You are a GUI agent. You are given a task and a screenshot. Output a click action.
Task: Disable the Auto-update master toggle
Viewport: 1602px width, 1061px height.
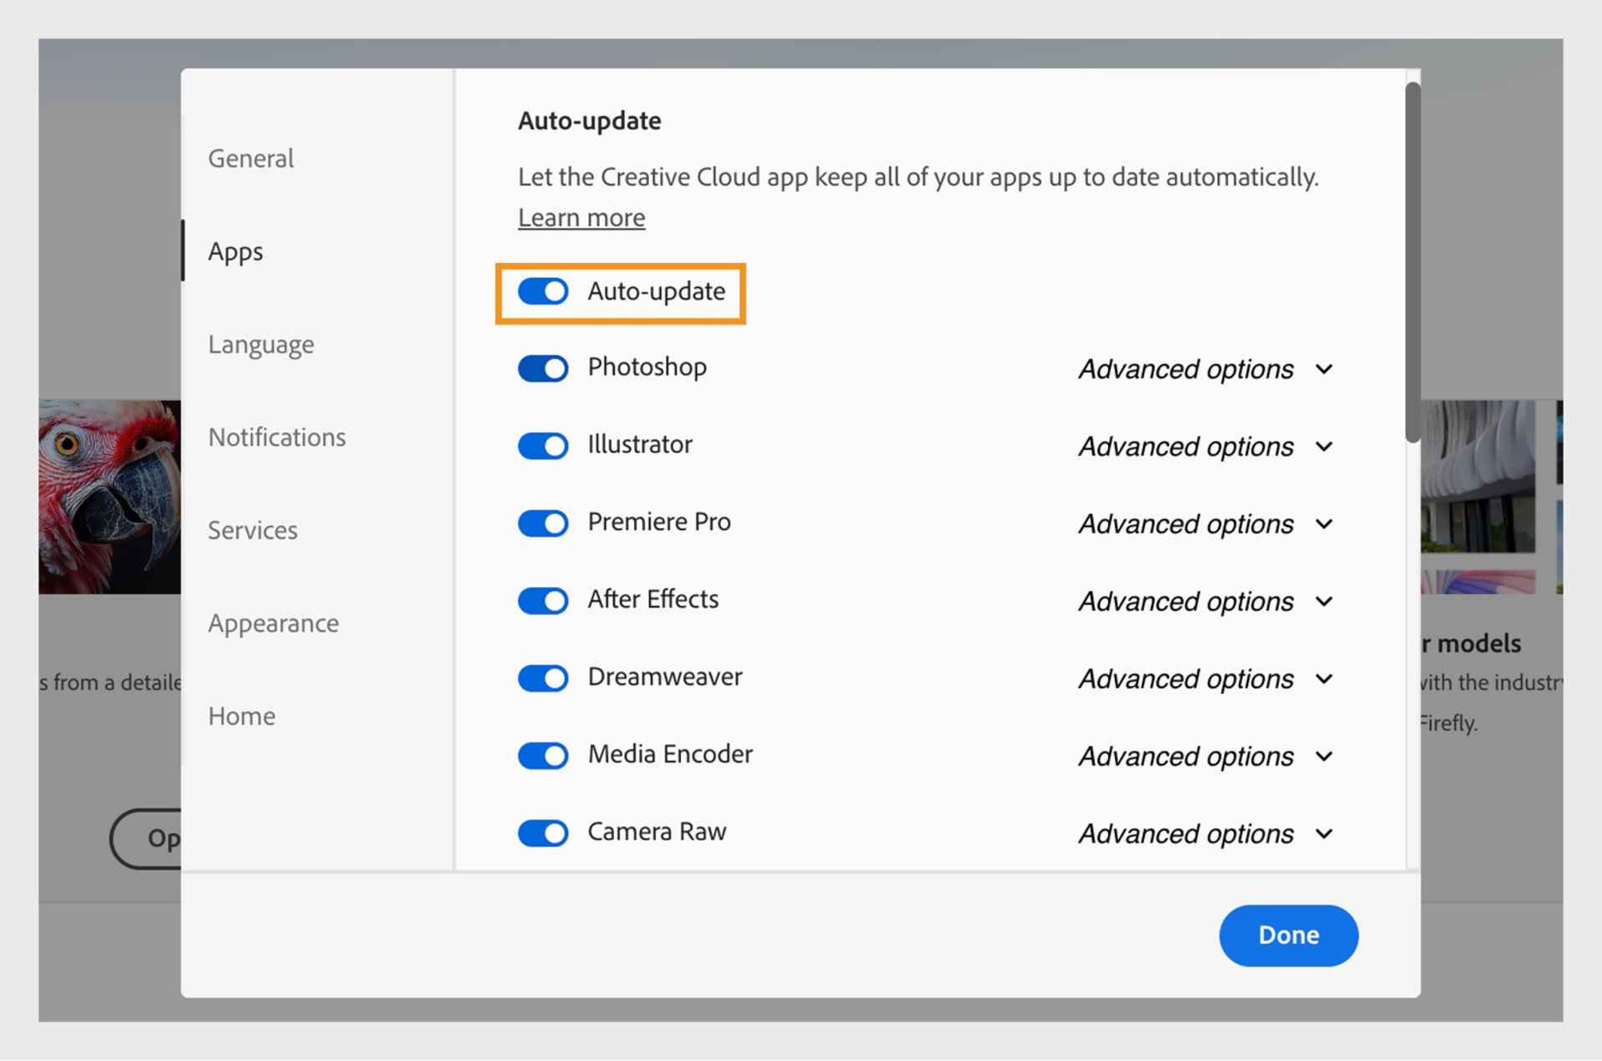543,292
